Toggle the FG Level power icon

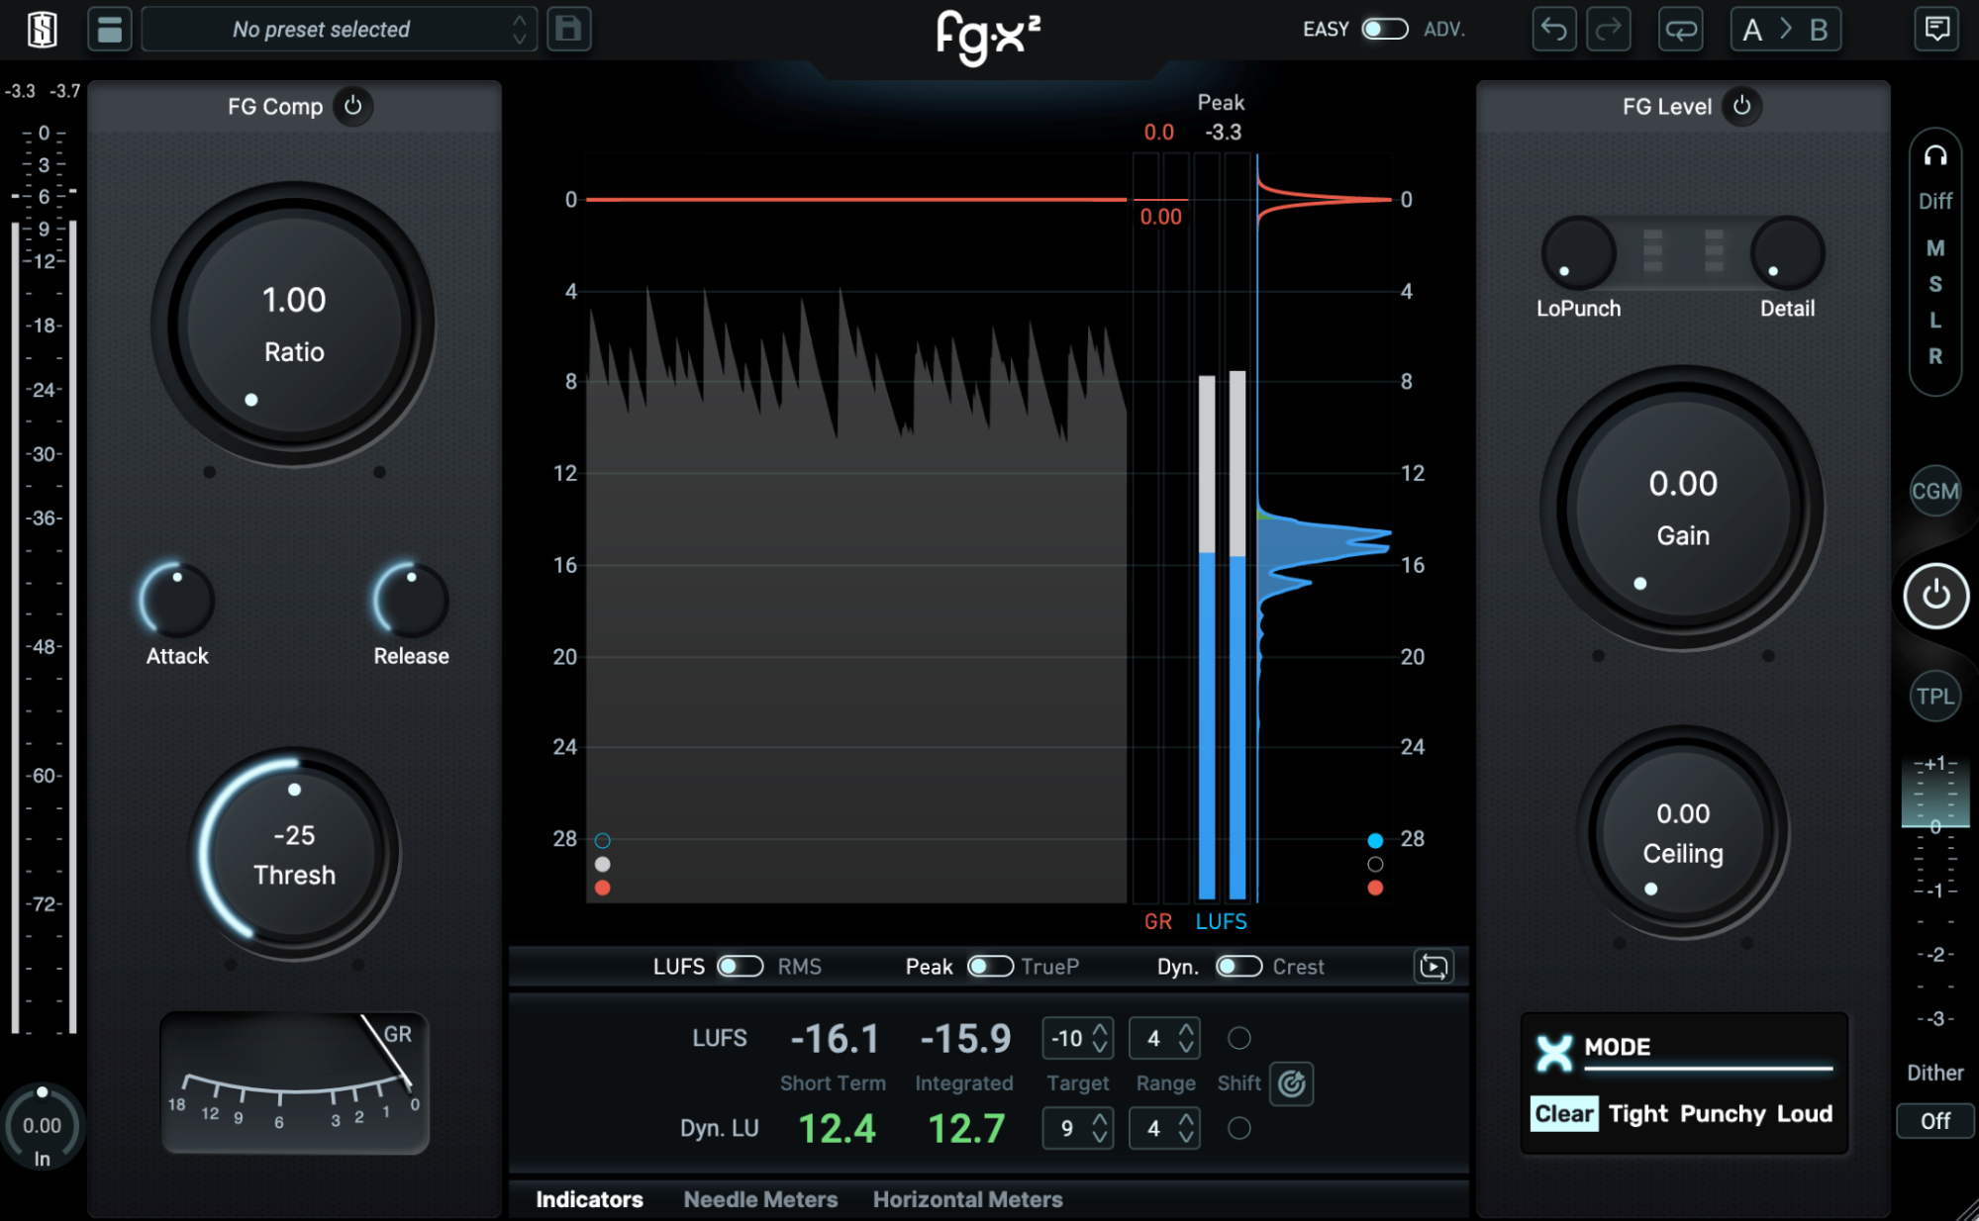pos(1742,106)
